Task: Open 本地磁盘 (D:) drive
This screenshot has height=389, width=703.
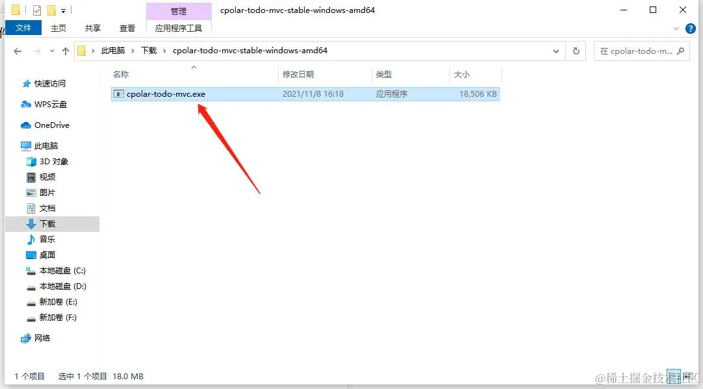Action: click(62, 286)
